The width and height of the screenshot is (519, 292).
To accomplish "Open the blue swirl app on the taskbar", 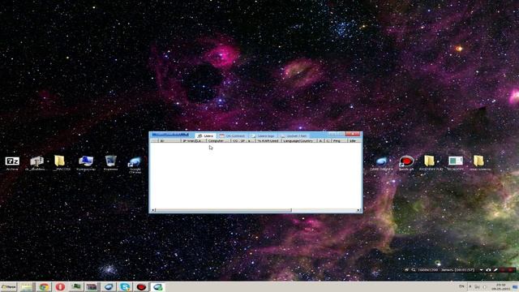I will [109, 287].
